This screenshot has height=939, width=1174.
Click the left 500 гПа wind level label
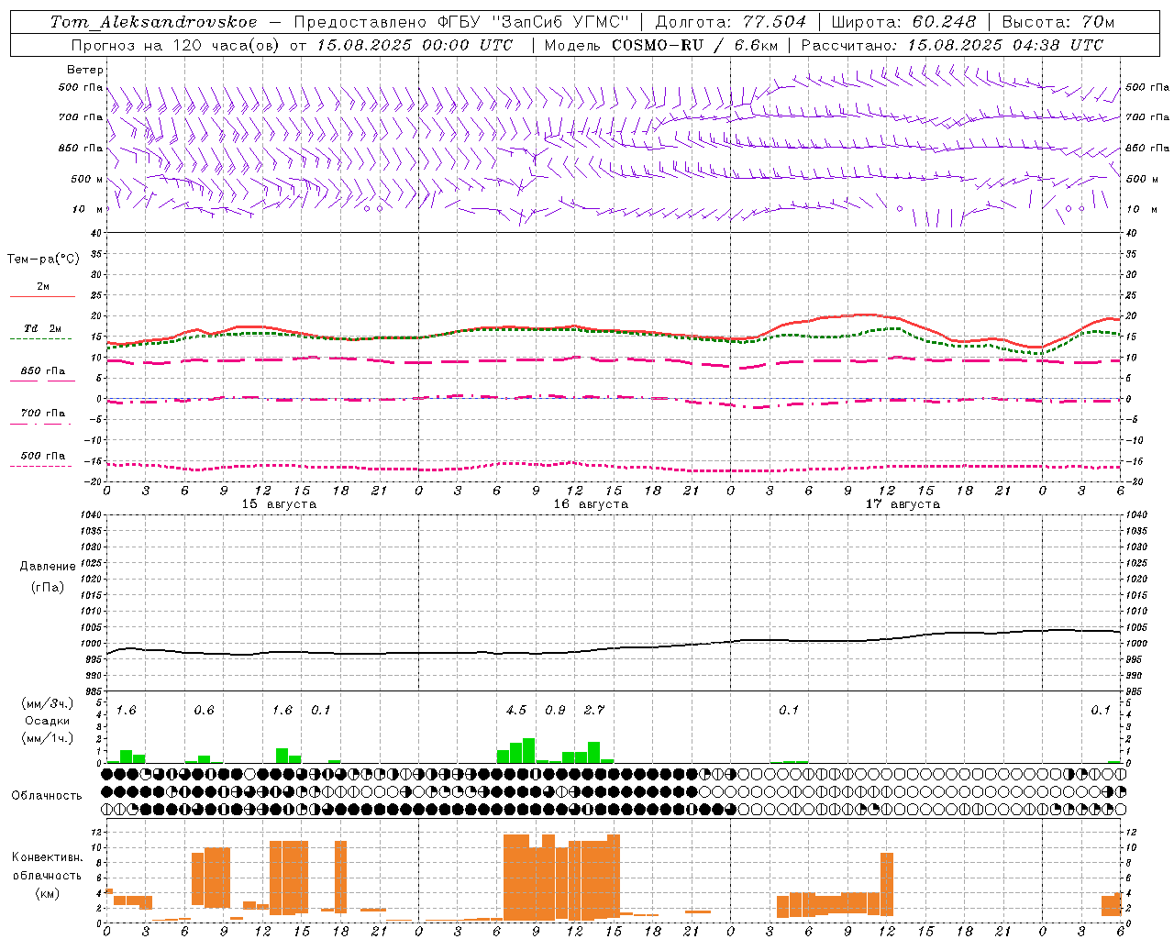[x=81, y=88]
